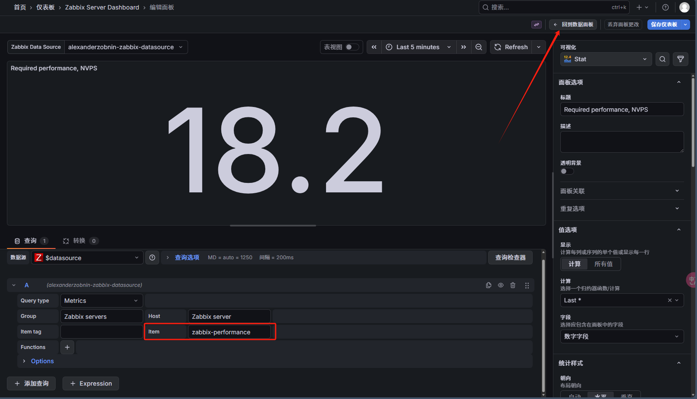The image size is (697, 399).
Task: Switch to the 转换 tab
Action: point(81,241)
